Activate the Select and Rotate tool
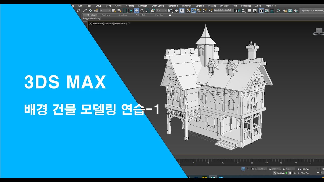The width and height of the screenshot is (324, 182). (142, 11)
